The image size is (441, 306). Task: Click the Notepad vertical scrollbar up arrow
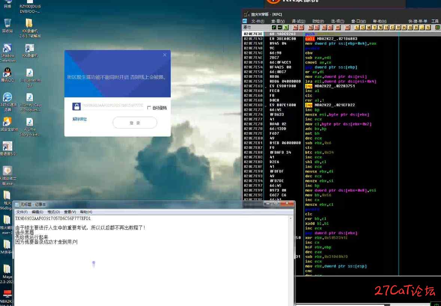(291, 218)
